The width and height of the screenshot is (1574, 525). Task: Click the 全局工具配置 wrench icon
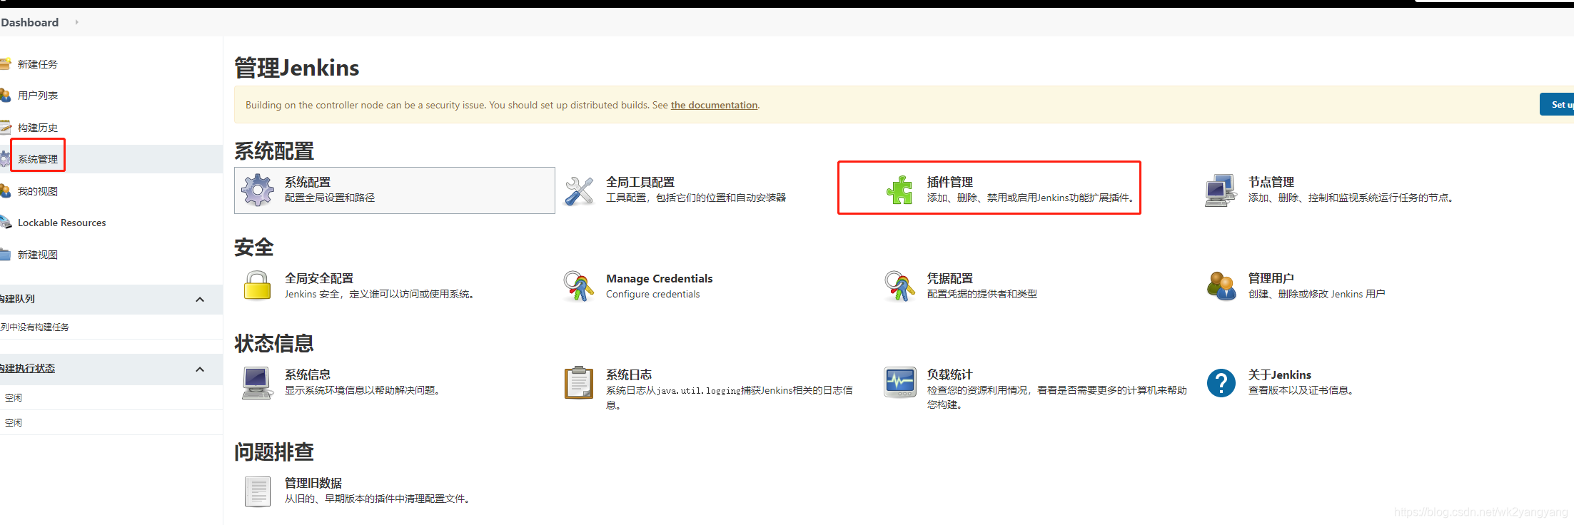point(579,190)
